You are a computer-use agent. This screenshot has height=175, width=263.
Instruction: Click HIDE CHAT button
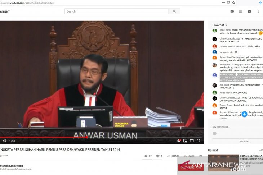click(244, 141)
